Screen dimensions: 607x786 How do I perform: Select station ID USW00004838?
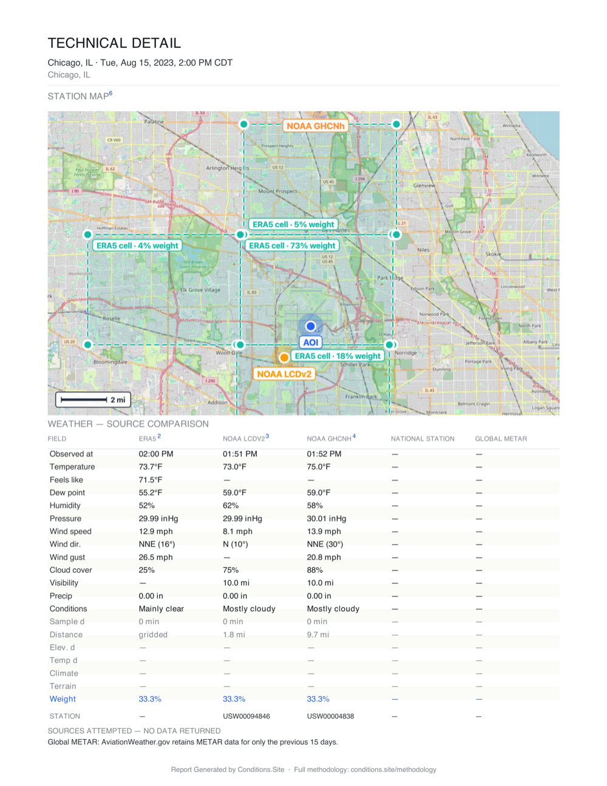(x=330, y=716)
